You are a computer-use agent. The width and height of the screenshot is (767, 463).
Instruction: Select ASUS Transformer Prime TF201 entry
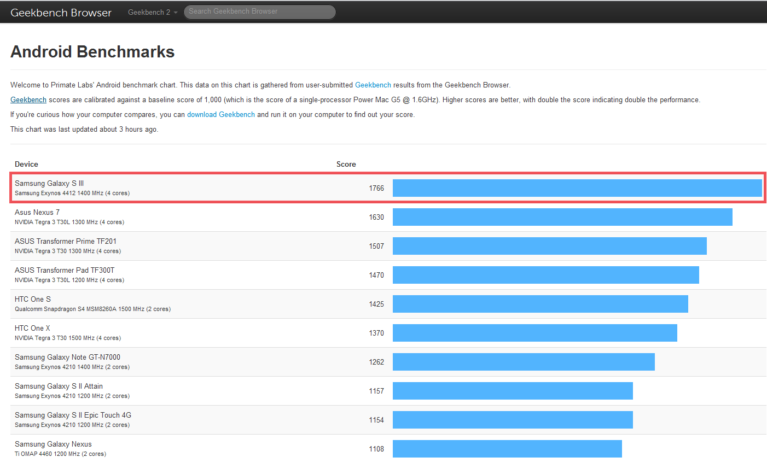(x=66, y=241)
